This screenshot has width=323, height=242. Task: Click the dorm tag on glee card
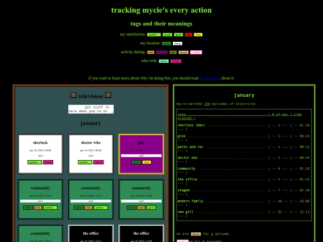pyautogui.click(x=136, y=162)
